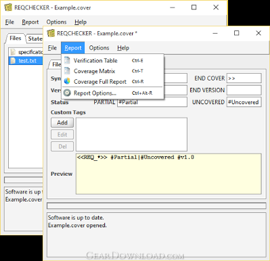
Task: Click 'Software is up to date.' in front window
Action: point(76,218)
